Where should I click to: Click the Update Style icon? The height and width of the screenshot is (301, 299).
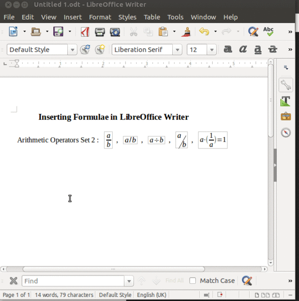click(85, 49)
